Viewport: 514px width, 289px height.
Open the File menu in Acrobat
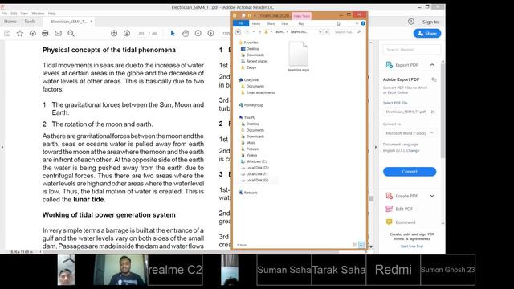point(4,14)
